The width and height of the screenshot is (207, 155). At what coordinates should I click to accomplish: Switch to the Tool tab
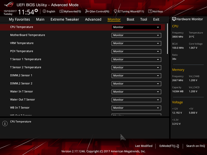click(144, 19)
